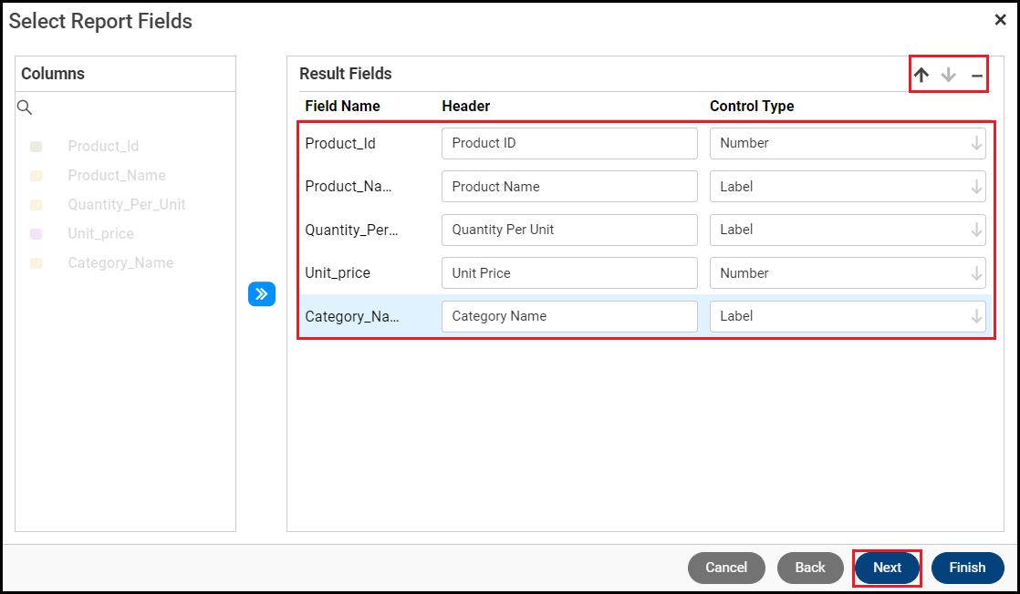The image size is (1020, 594).
Task: Click the double-arrow add all columns button
Action: 262,294
